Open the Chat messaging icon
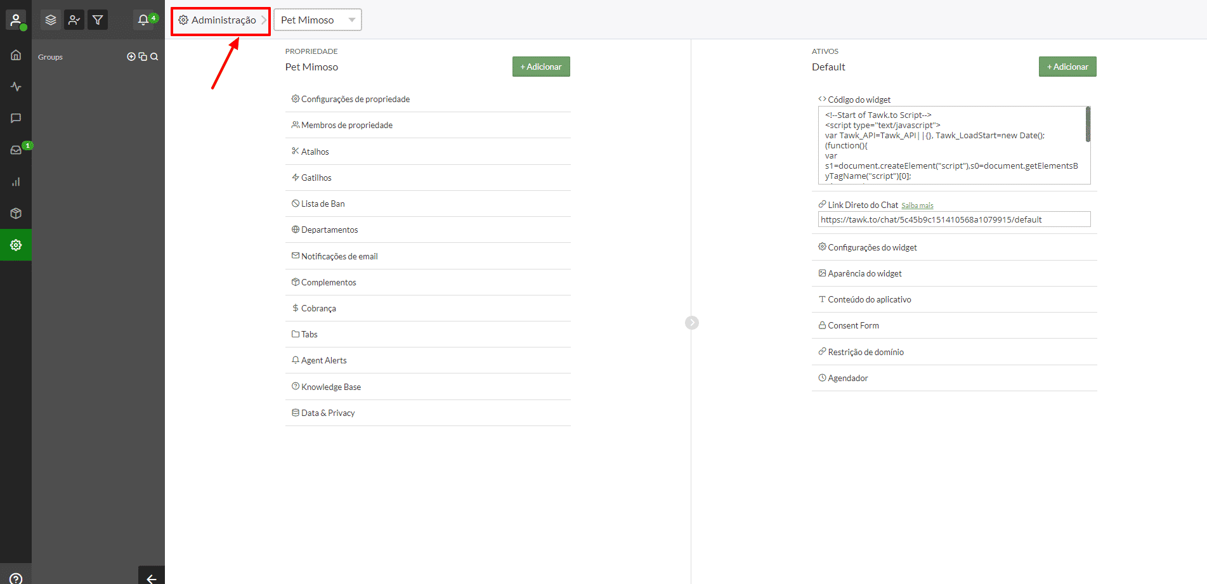Viewport: 1207px width, 584px height. coord(16,118)
